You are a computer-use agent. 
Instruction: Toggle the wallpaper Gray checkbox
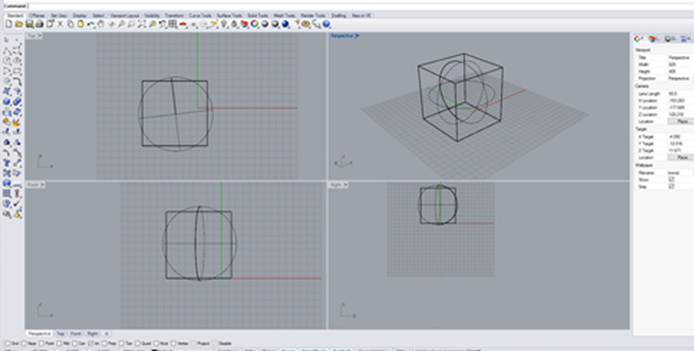coord(672,186)
